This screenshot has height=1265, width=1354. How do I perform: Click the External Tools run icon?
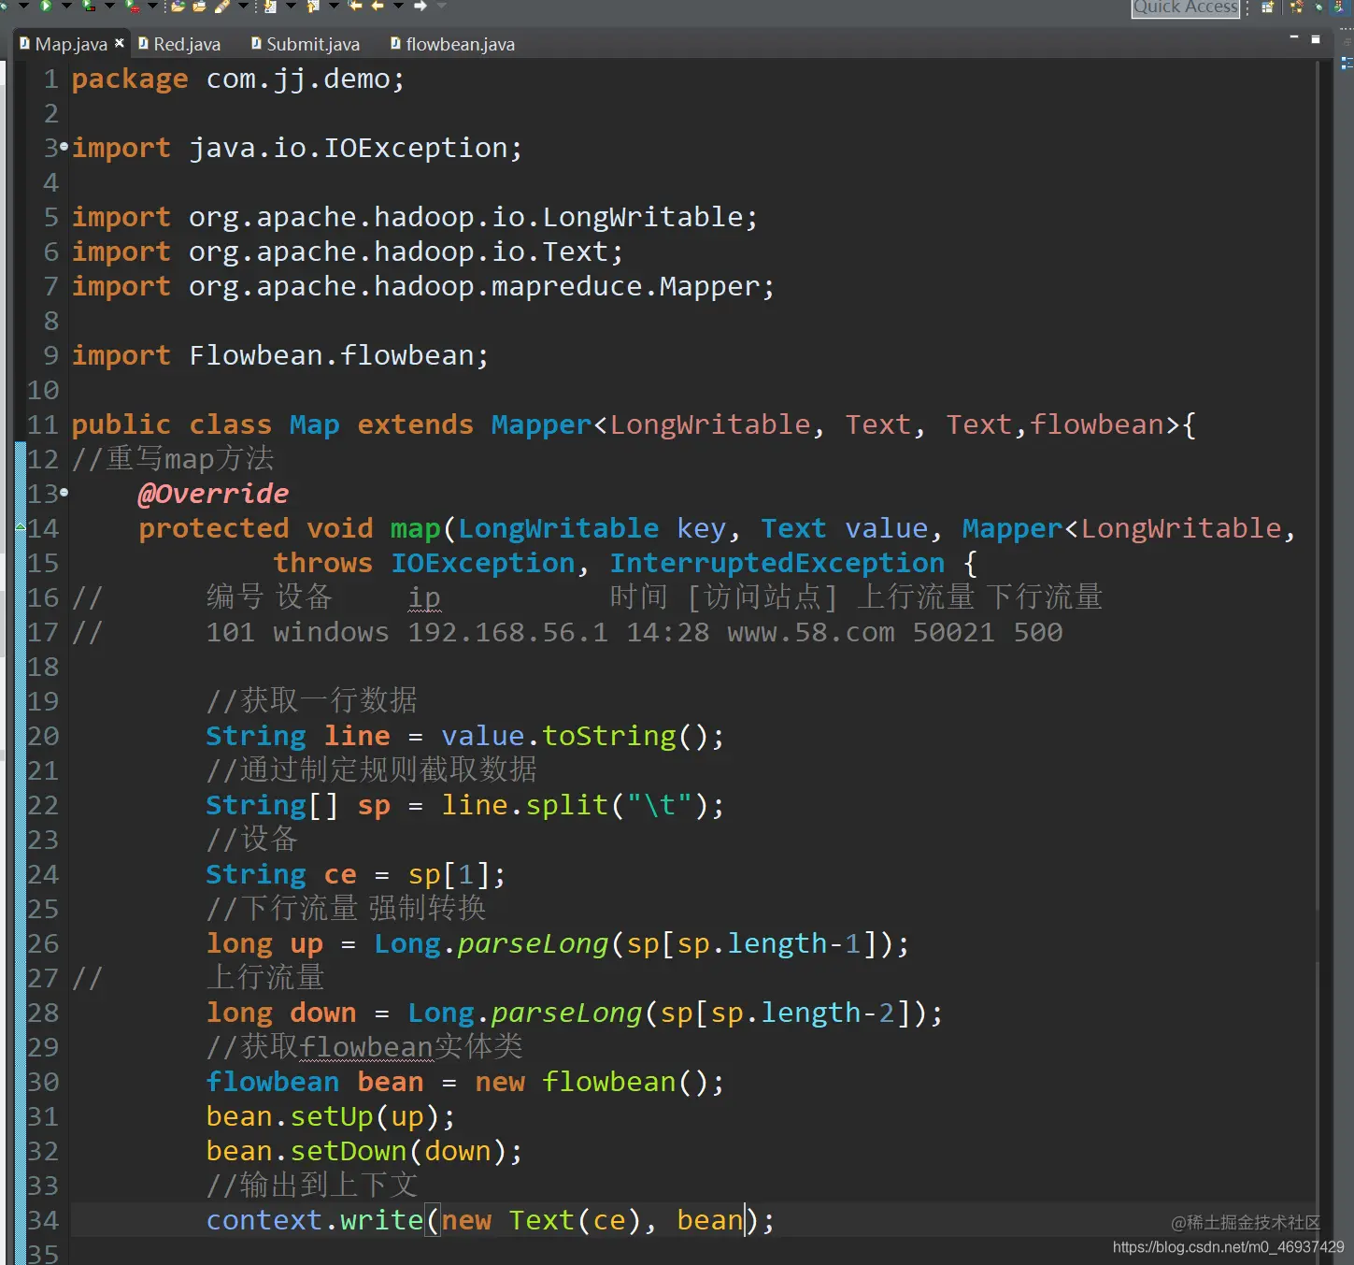[132, 6]
